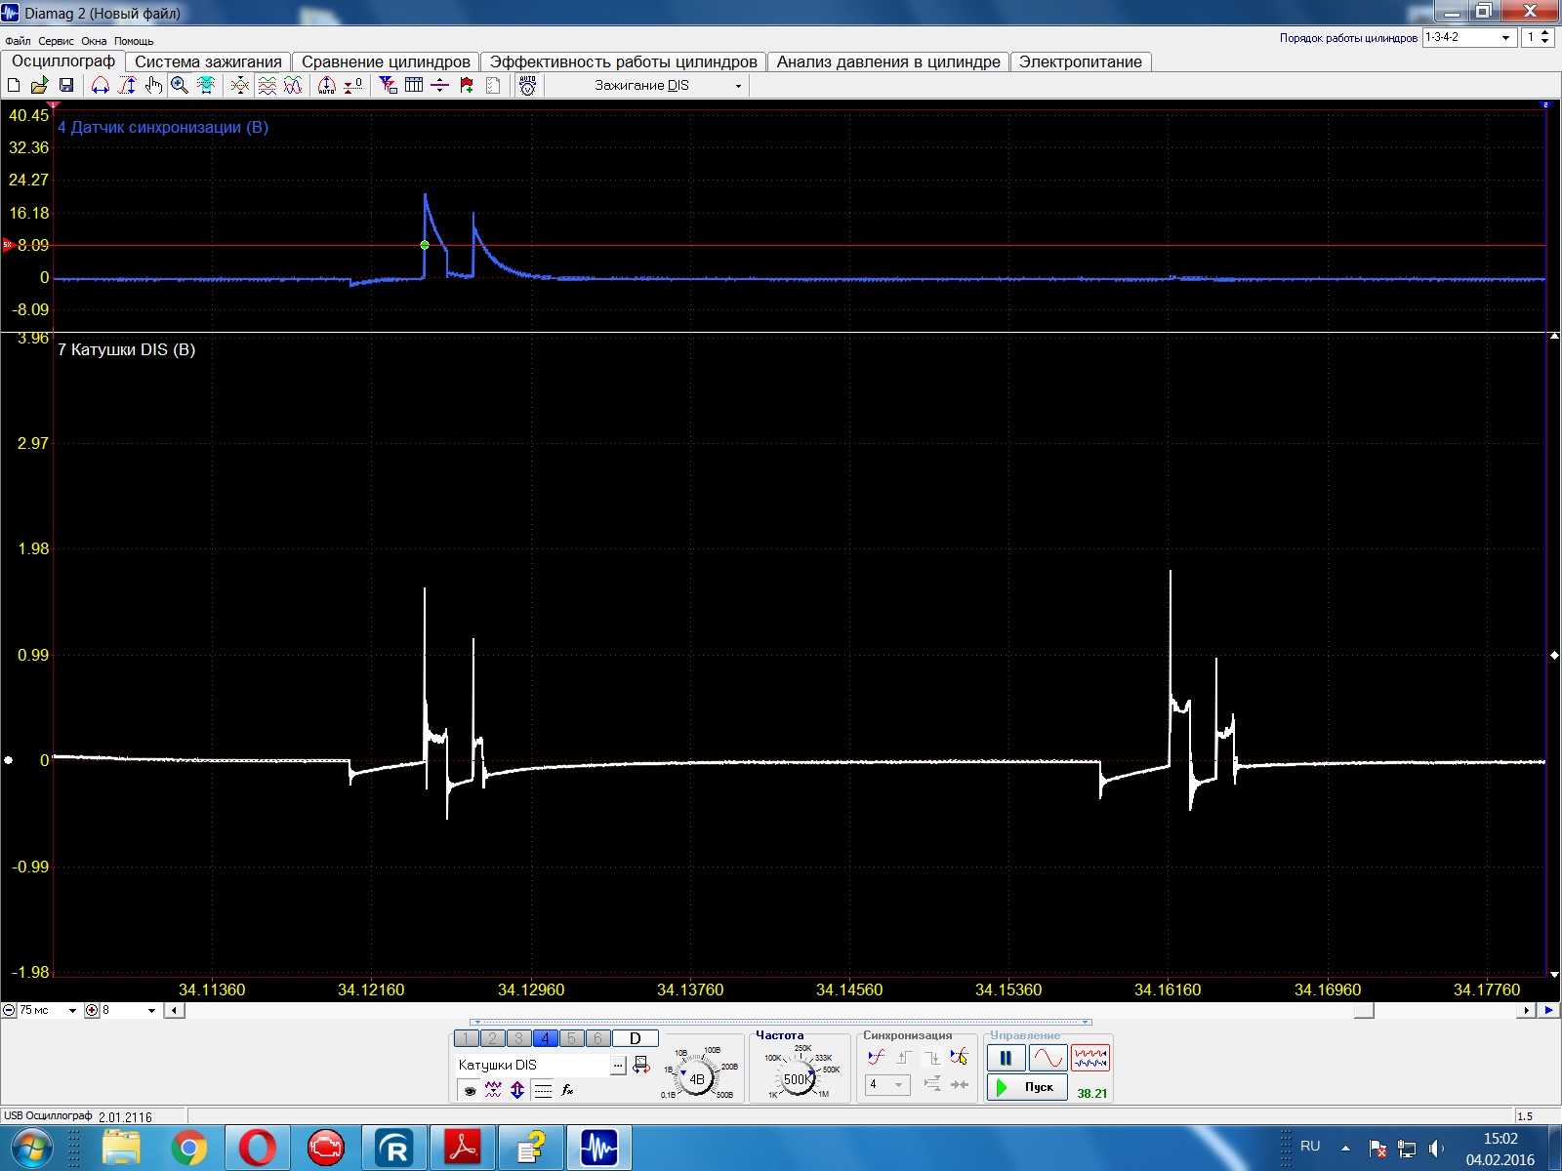
Task: Click the AUTO voltmeter icon
Action: pyautogui.click(x=528, y=86)
